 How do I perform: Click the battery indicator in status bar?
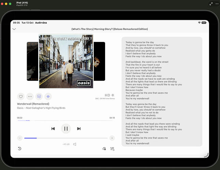tap(204, 22)
